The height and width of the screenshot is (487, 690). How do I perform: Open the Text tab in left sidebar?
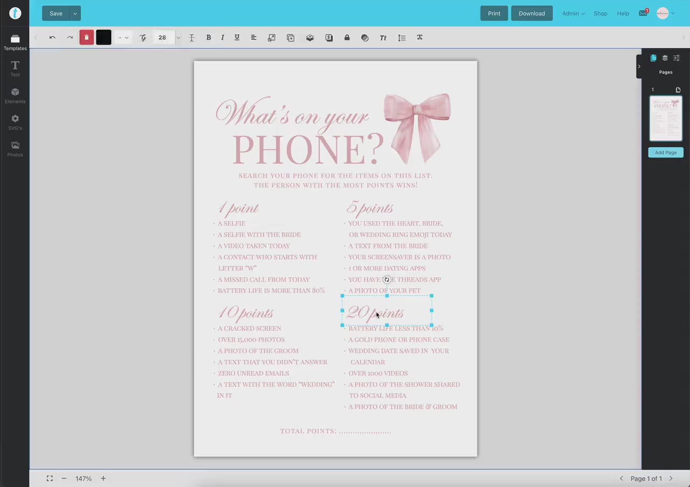pyautogui.click(x=15, y=68)
